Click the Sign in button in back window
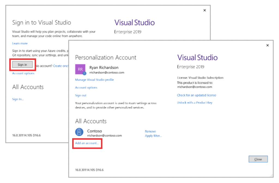This screenshot has height=183, width=279. (x=22, y=65)
